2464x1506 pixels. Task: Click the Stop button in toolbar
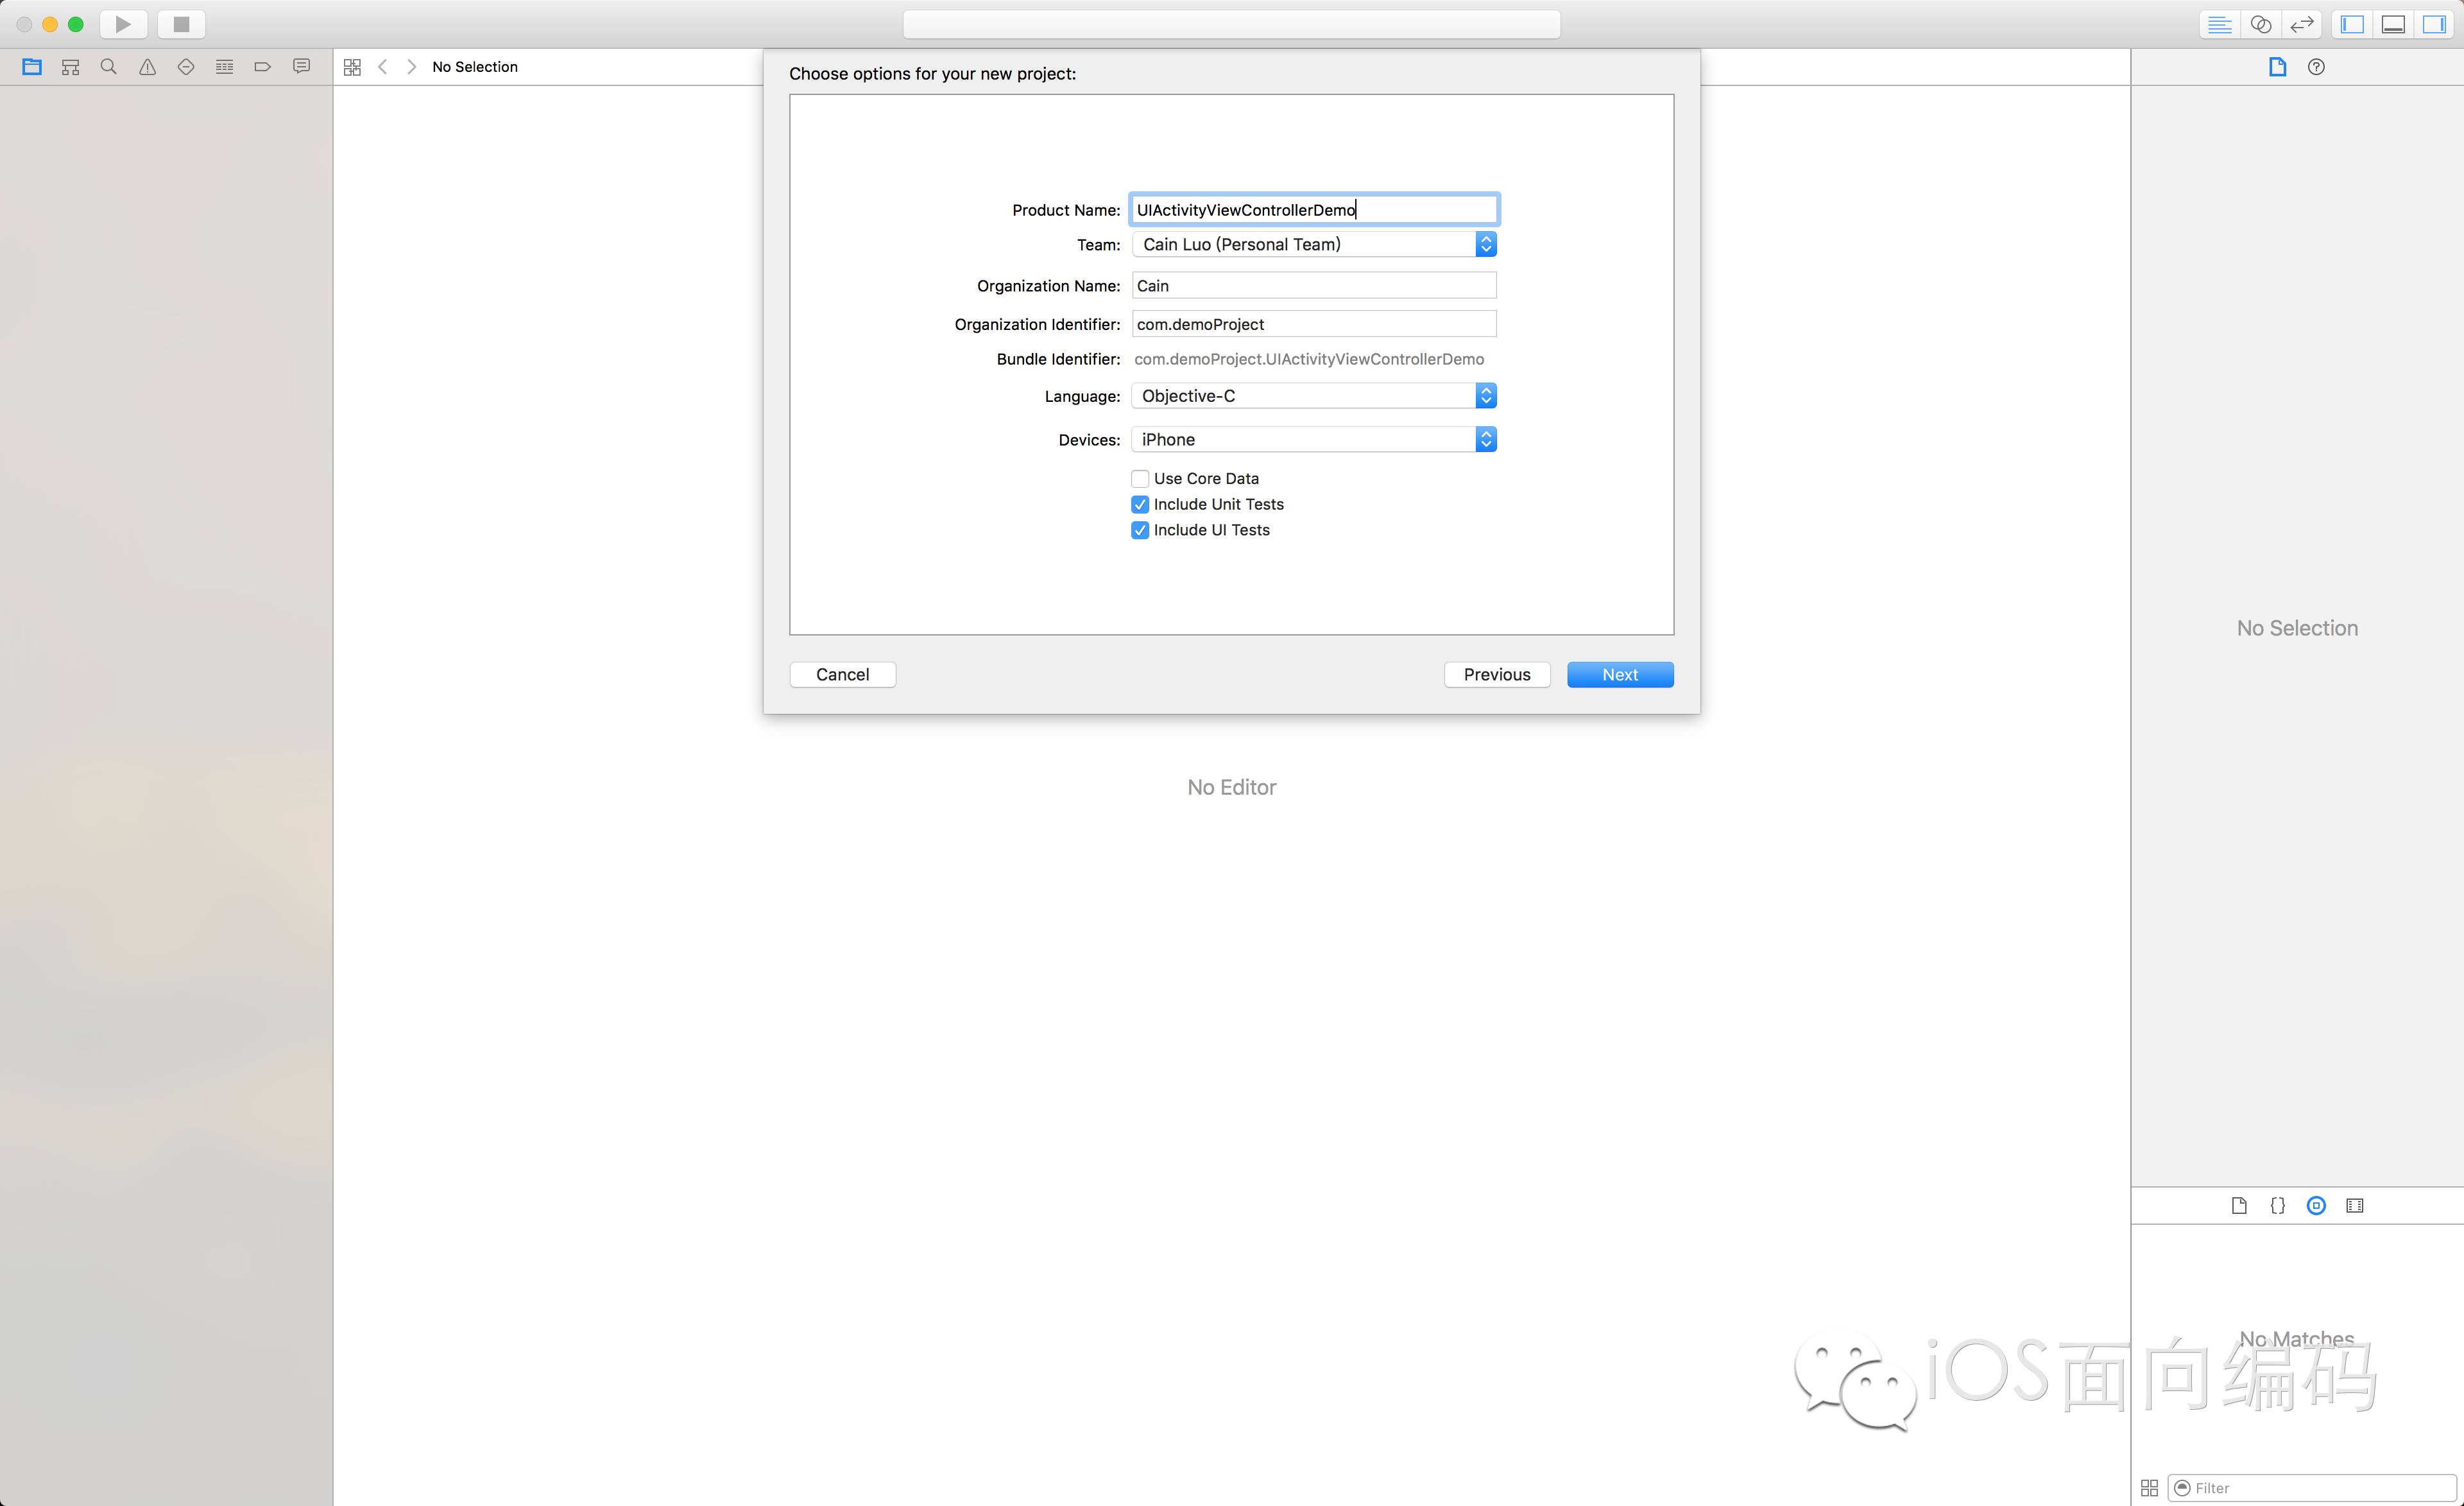coord(181,24)
